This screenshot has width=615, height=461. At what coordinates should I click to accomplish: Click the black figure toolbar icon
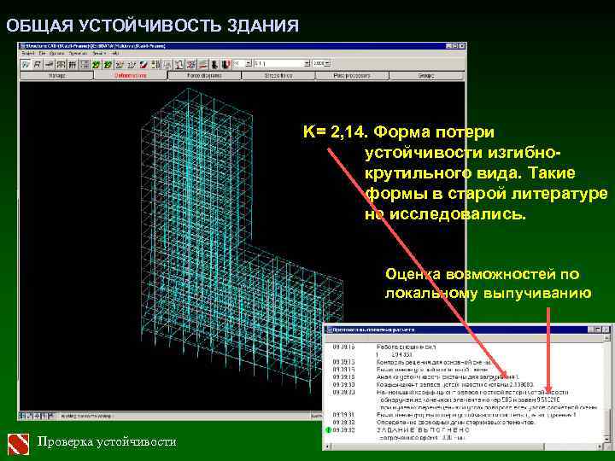[214, 64]
